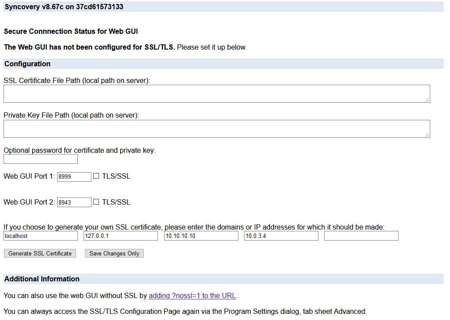This screenshot has height=320, width=450.
Task: Grab the Private Key path box resize handle
Action: pyautogui.click(x=427, y=135)
